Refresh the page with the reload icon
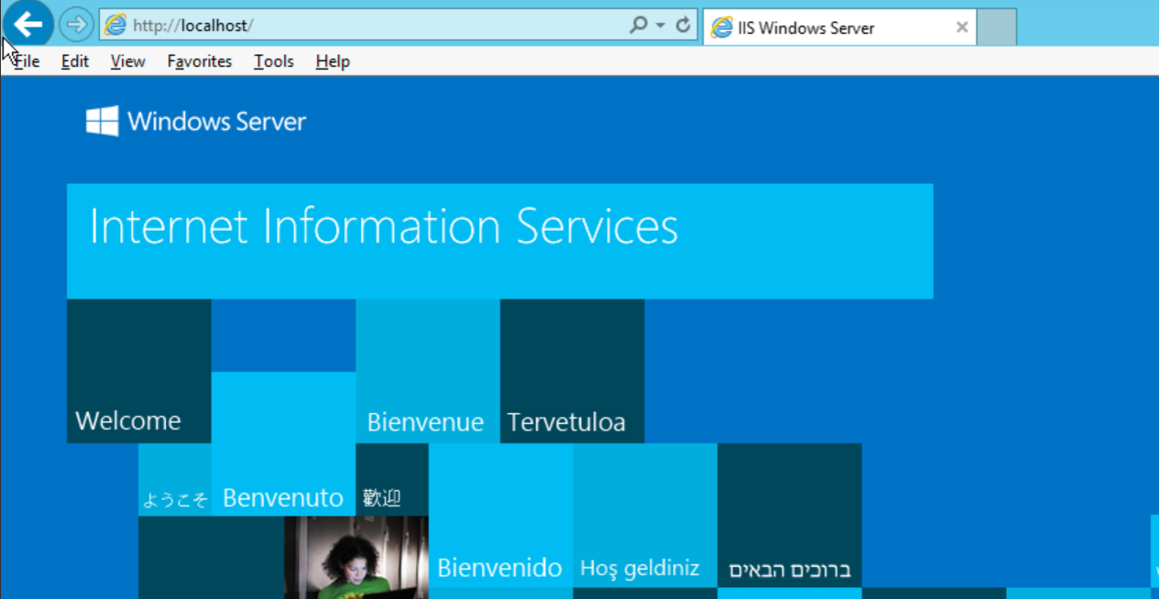Screen dimensions: 1159x599 (x=683, y=26)
